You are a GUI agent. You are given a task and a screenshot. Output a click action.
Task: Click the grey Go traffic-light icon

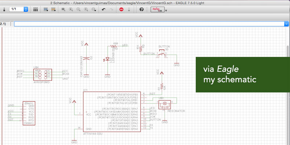pos(129,9)
